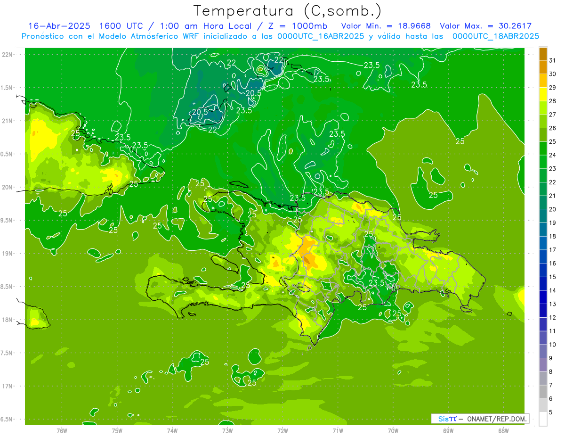Select the "0000UTC_16ABR2025" initialization time

pyautogui.click(x=321, y=36)
